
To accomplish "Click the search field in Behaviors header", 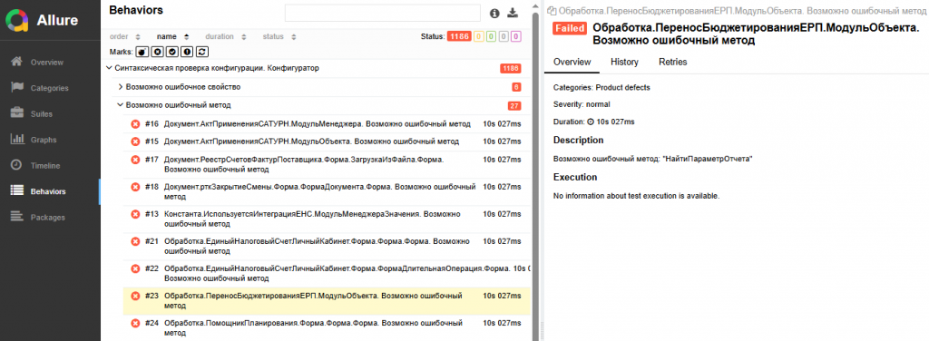I will click(382, 13).
